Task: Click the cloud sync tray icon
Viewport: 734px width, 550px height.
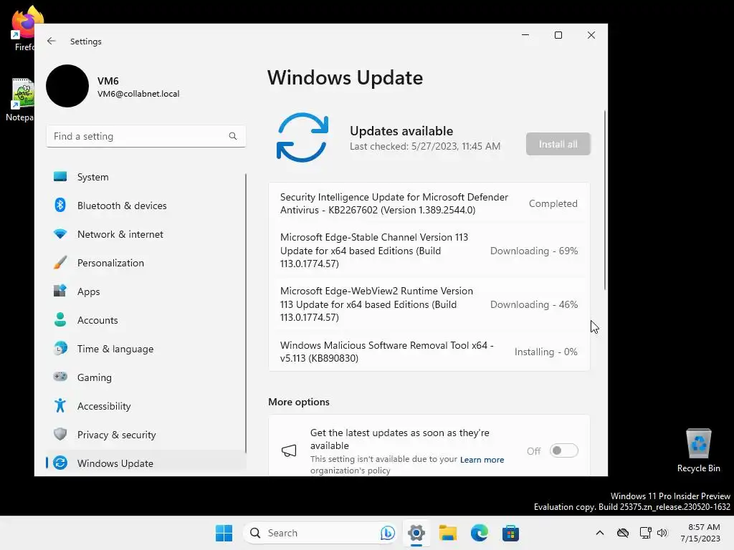Action: point(623,533)
